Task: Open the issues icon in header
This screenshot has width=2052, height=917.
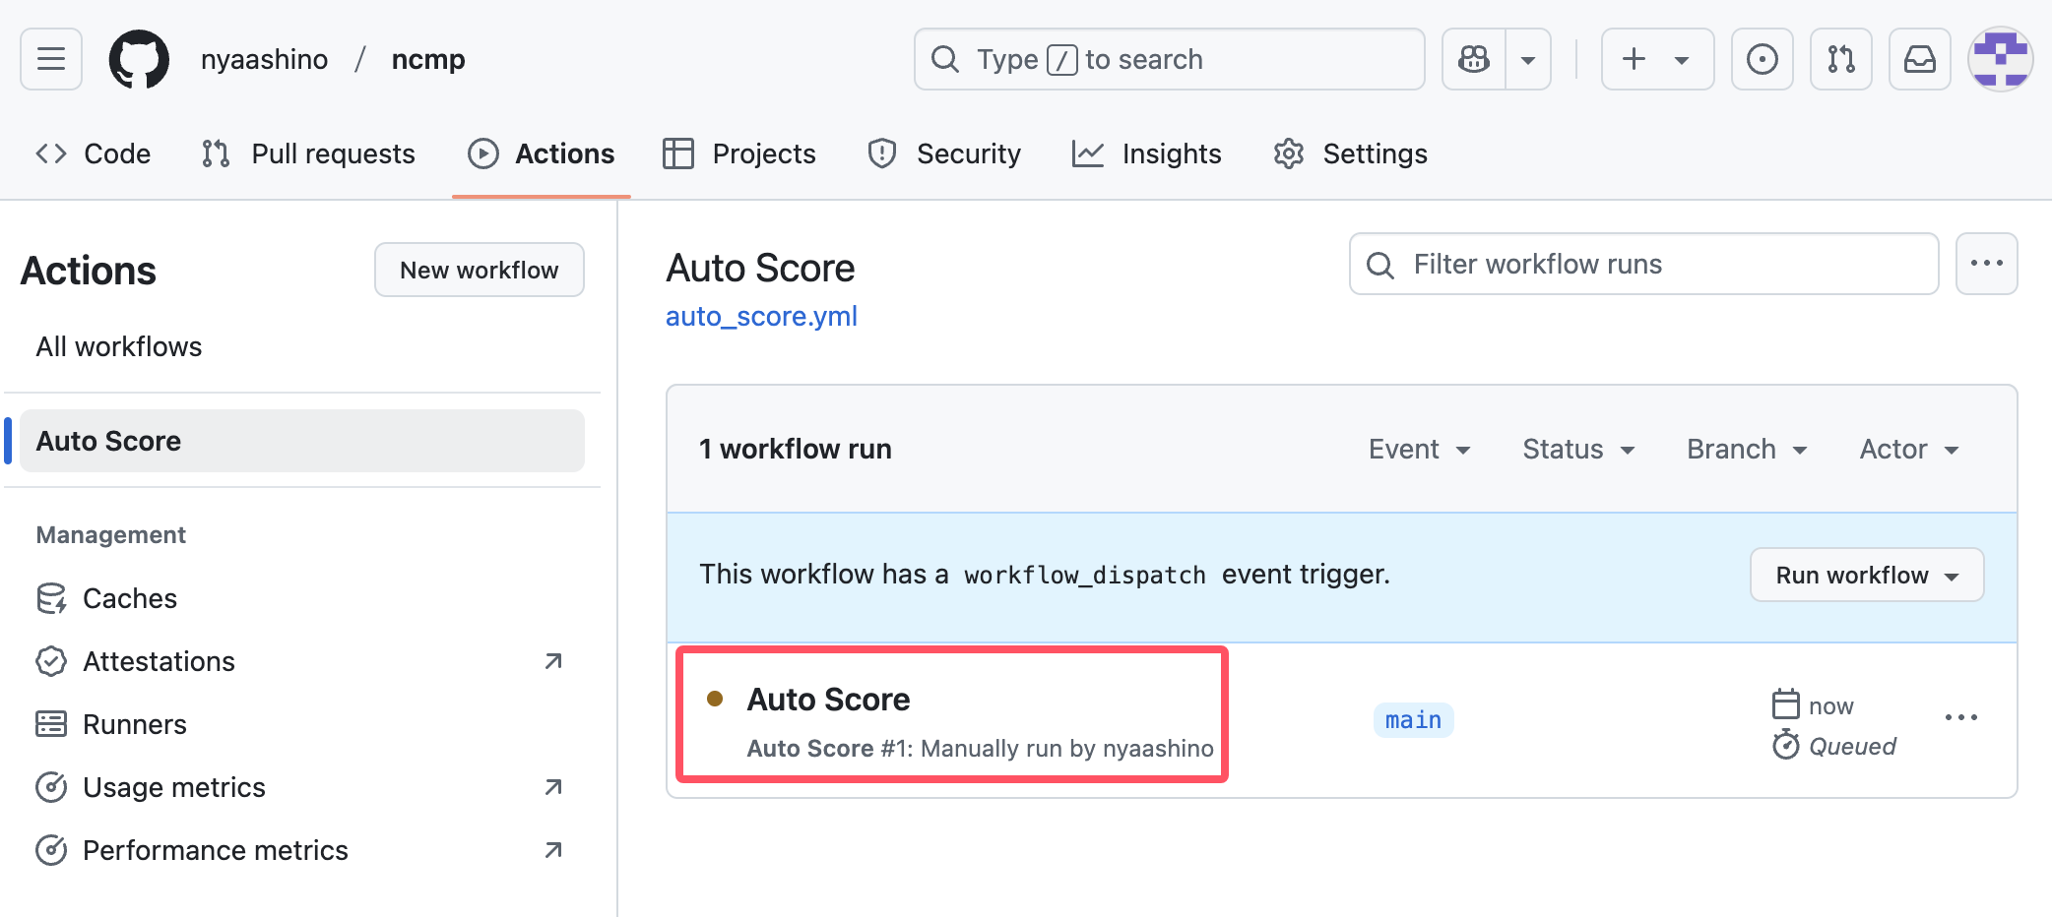Action: point(1762,59)
